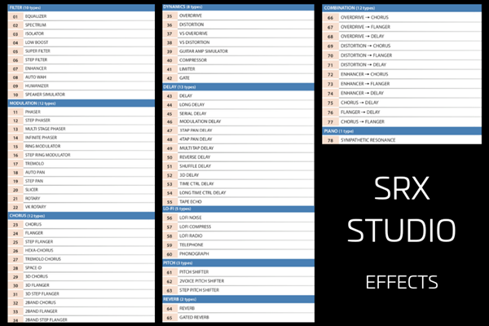The width and height of the screenshot is (489, 326).
Task: Select SPEAKER SIMULATOR effect
Action: point(81,95)
